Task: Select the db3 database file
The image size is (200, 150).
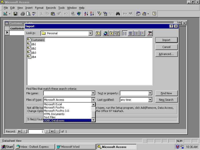Action: [x=32, y=52]
